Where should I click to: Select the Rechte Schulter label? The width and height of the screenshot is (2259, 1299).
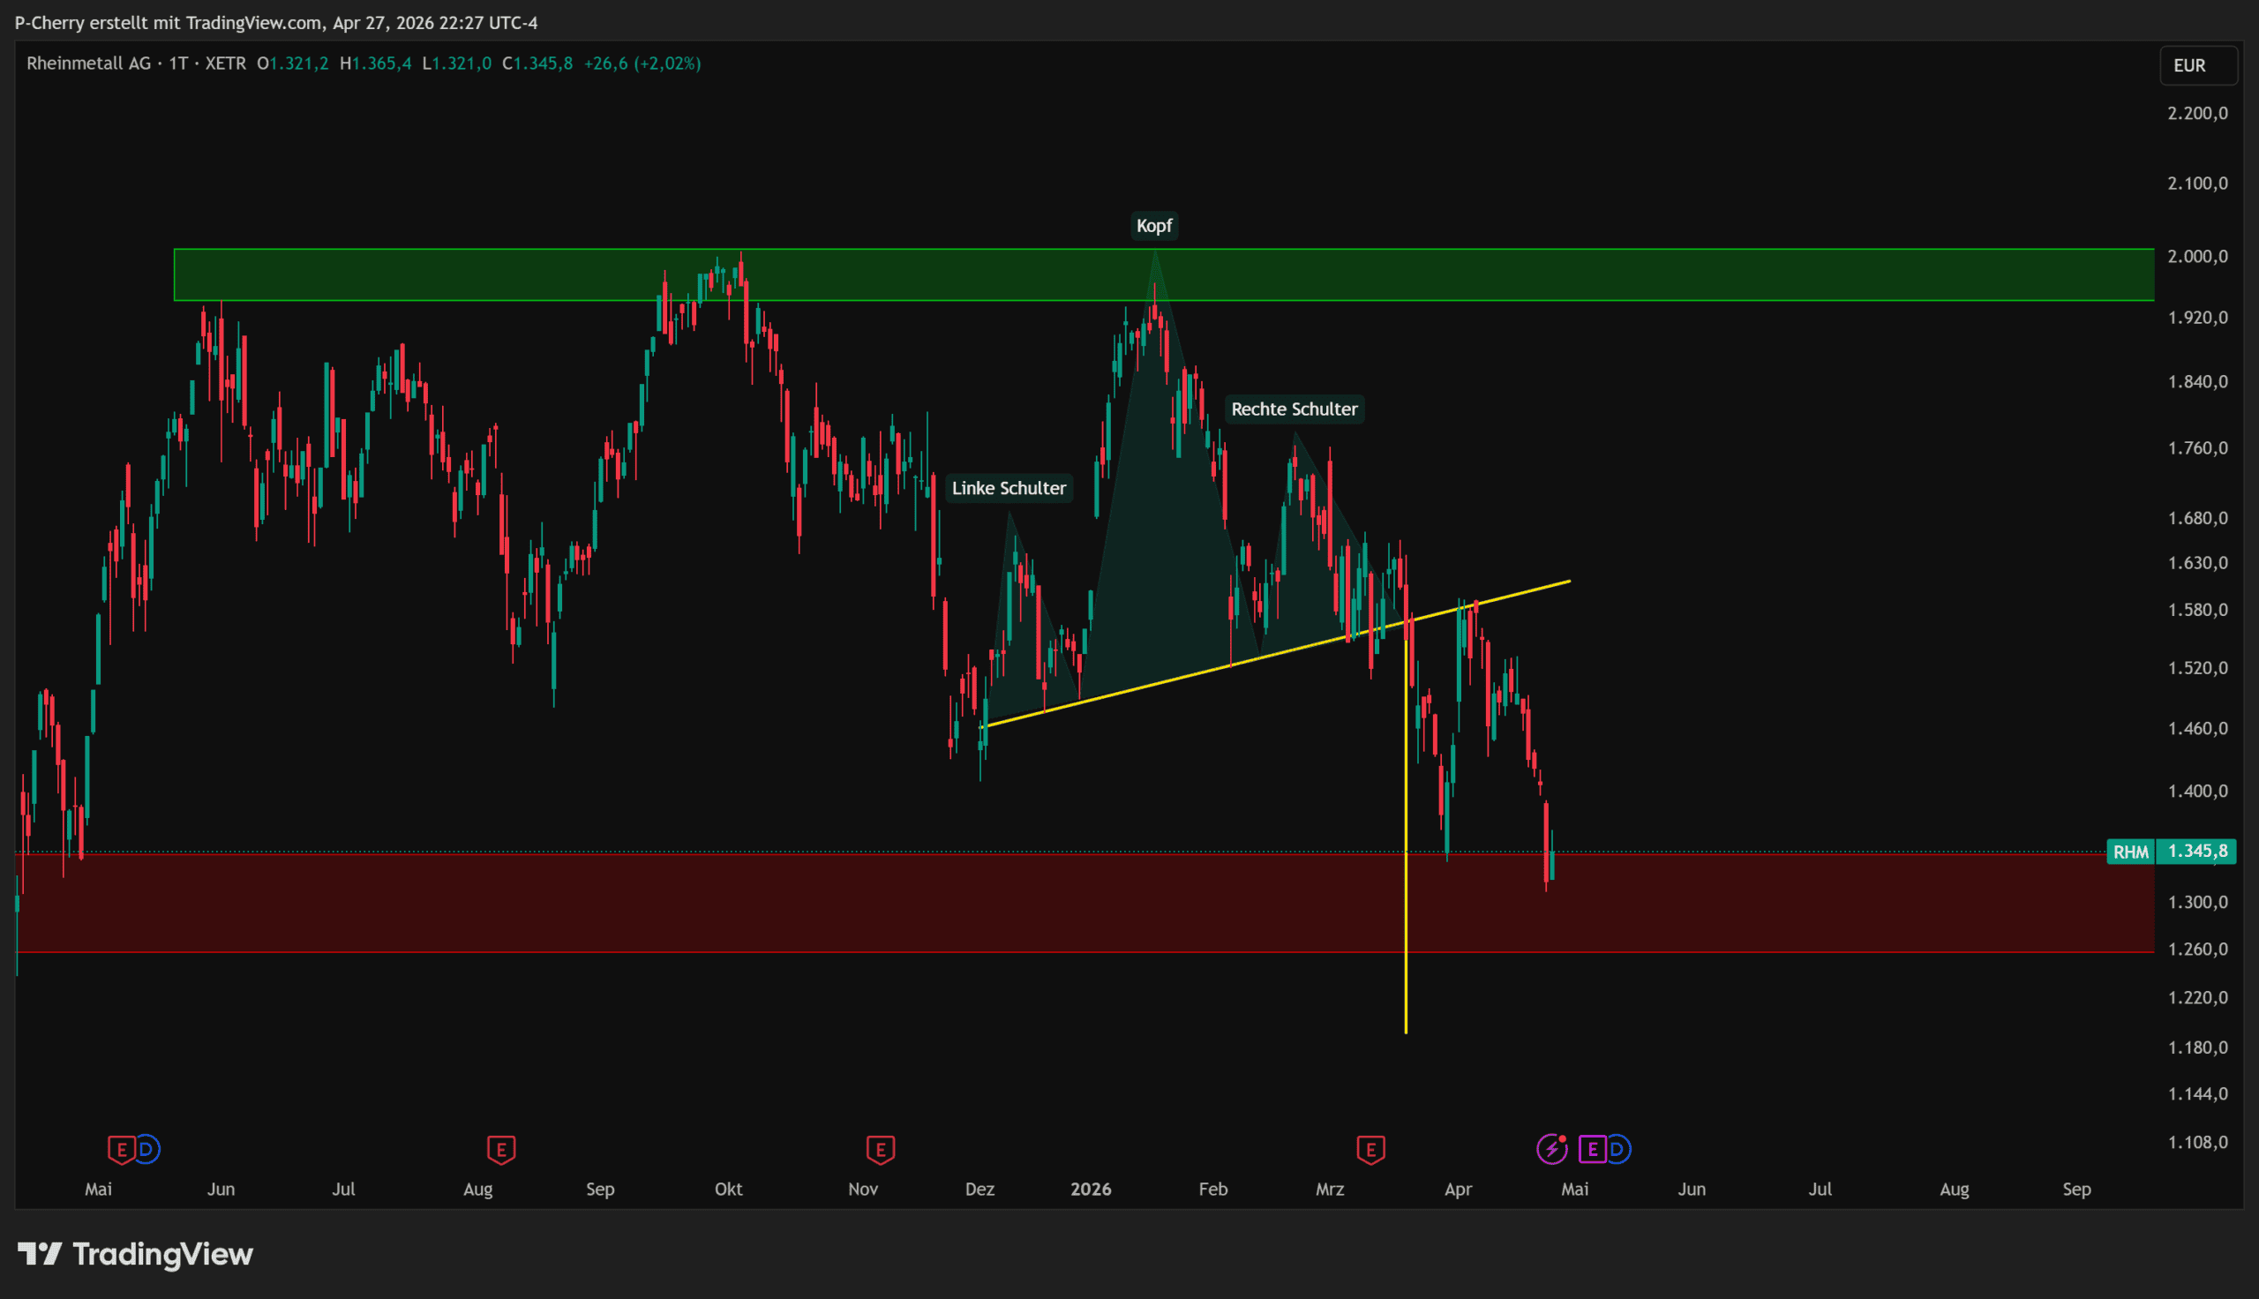pyautogui.click(x=1294, y=409)
